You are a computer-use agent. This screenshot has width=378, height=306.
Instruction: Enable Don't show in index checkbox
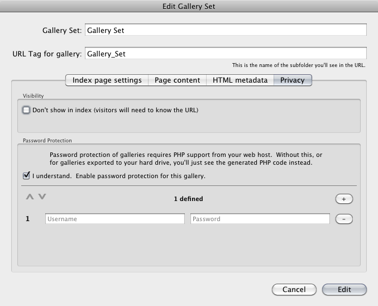tap(26, 110)
